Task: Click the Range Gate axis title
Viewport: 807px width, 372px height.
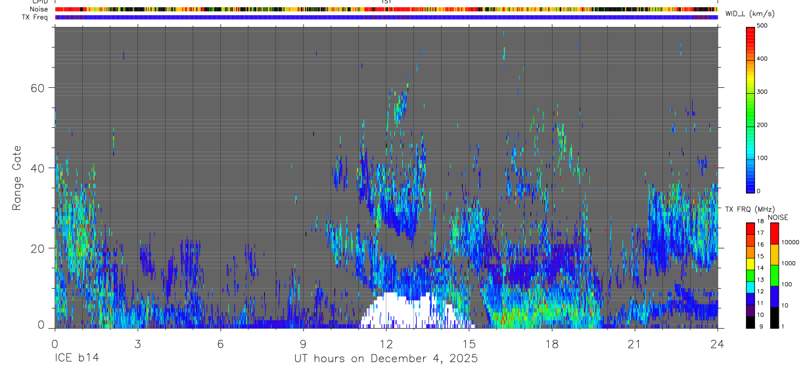Action: tap(17, 178)
